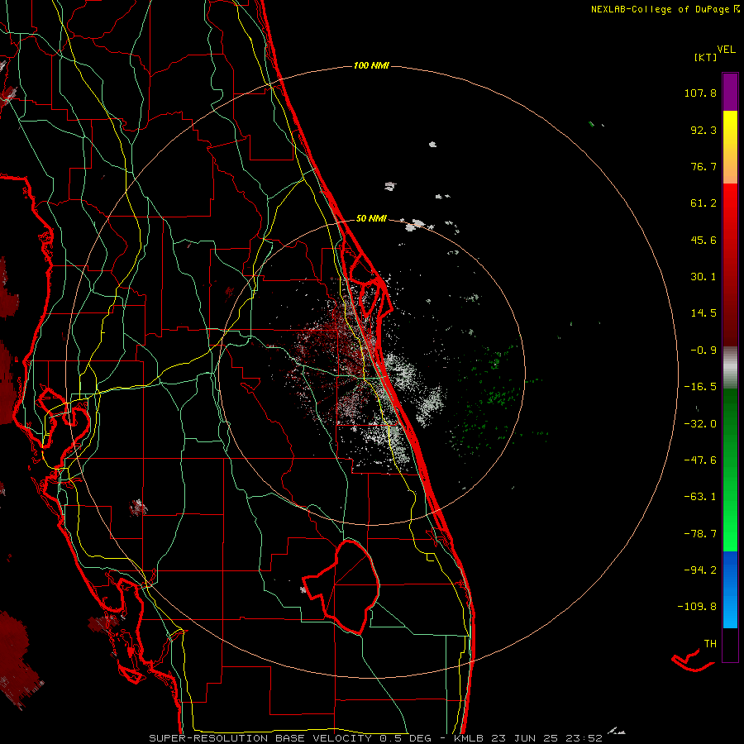Pick the gray near-zero segment of the color bar

click(730, 368)
